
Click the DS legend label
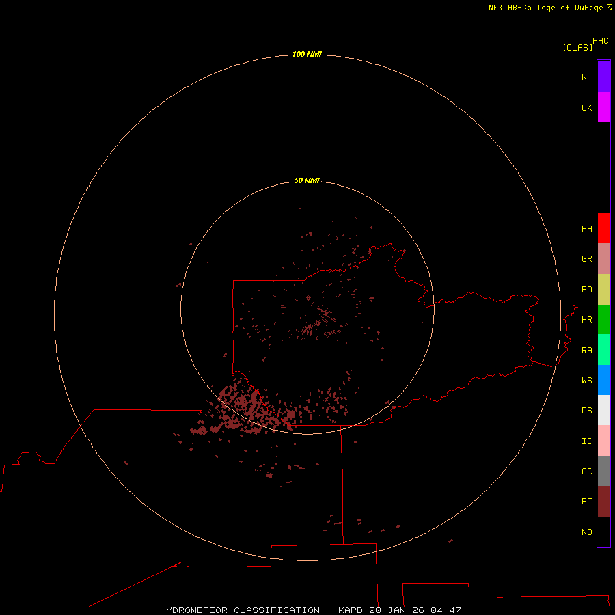586,411
